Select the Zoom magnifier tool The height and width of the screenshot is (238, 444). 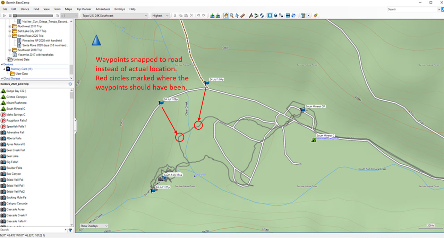pyautogui.click(x=231, y=16)
